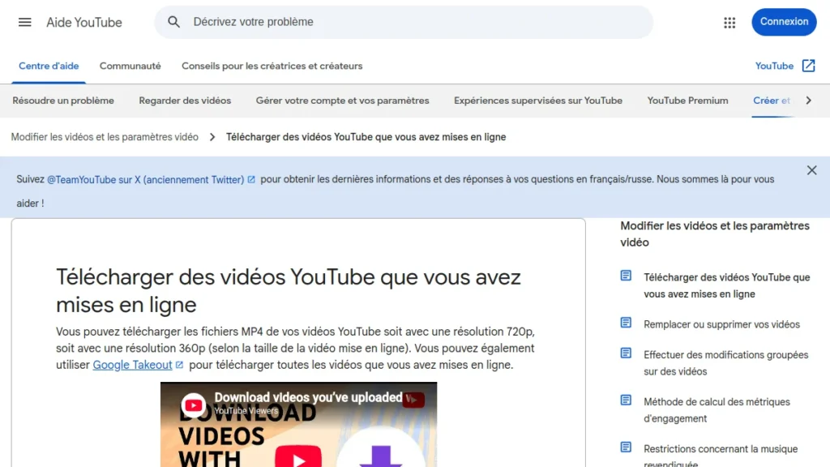Select the Créer et category tab

coord(772,101)
